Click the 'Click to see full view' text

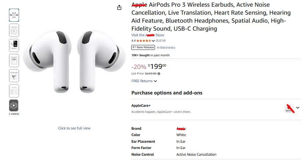pos(74,128)
